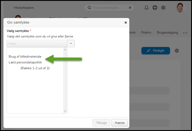Click the list scrollbar up arrow
The image size is (192, 131).
coord(65,50)
